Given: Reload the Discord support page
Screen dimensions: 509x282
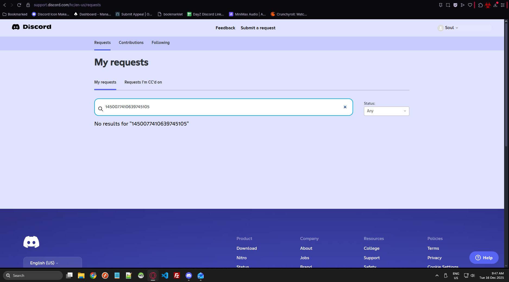Looking at the screenshot, I should pos(19,5).
